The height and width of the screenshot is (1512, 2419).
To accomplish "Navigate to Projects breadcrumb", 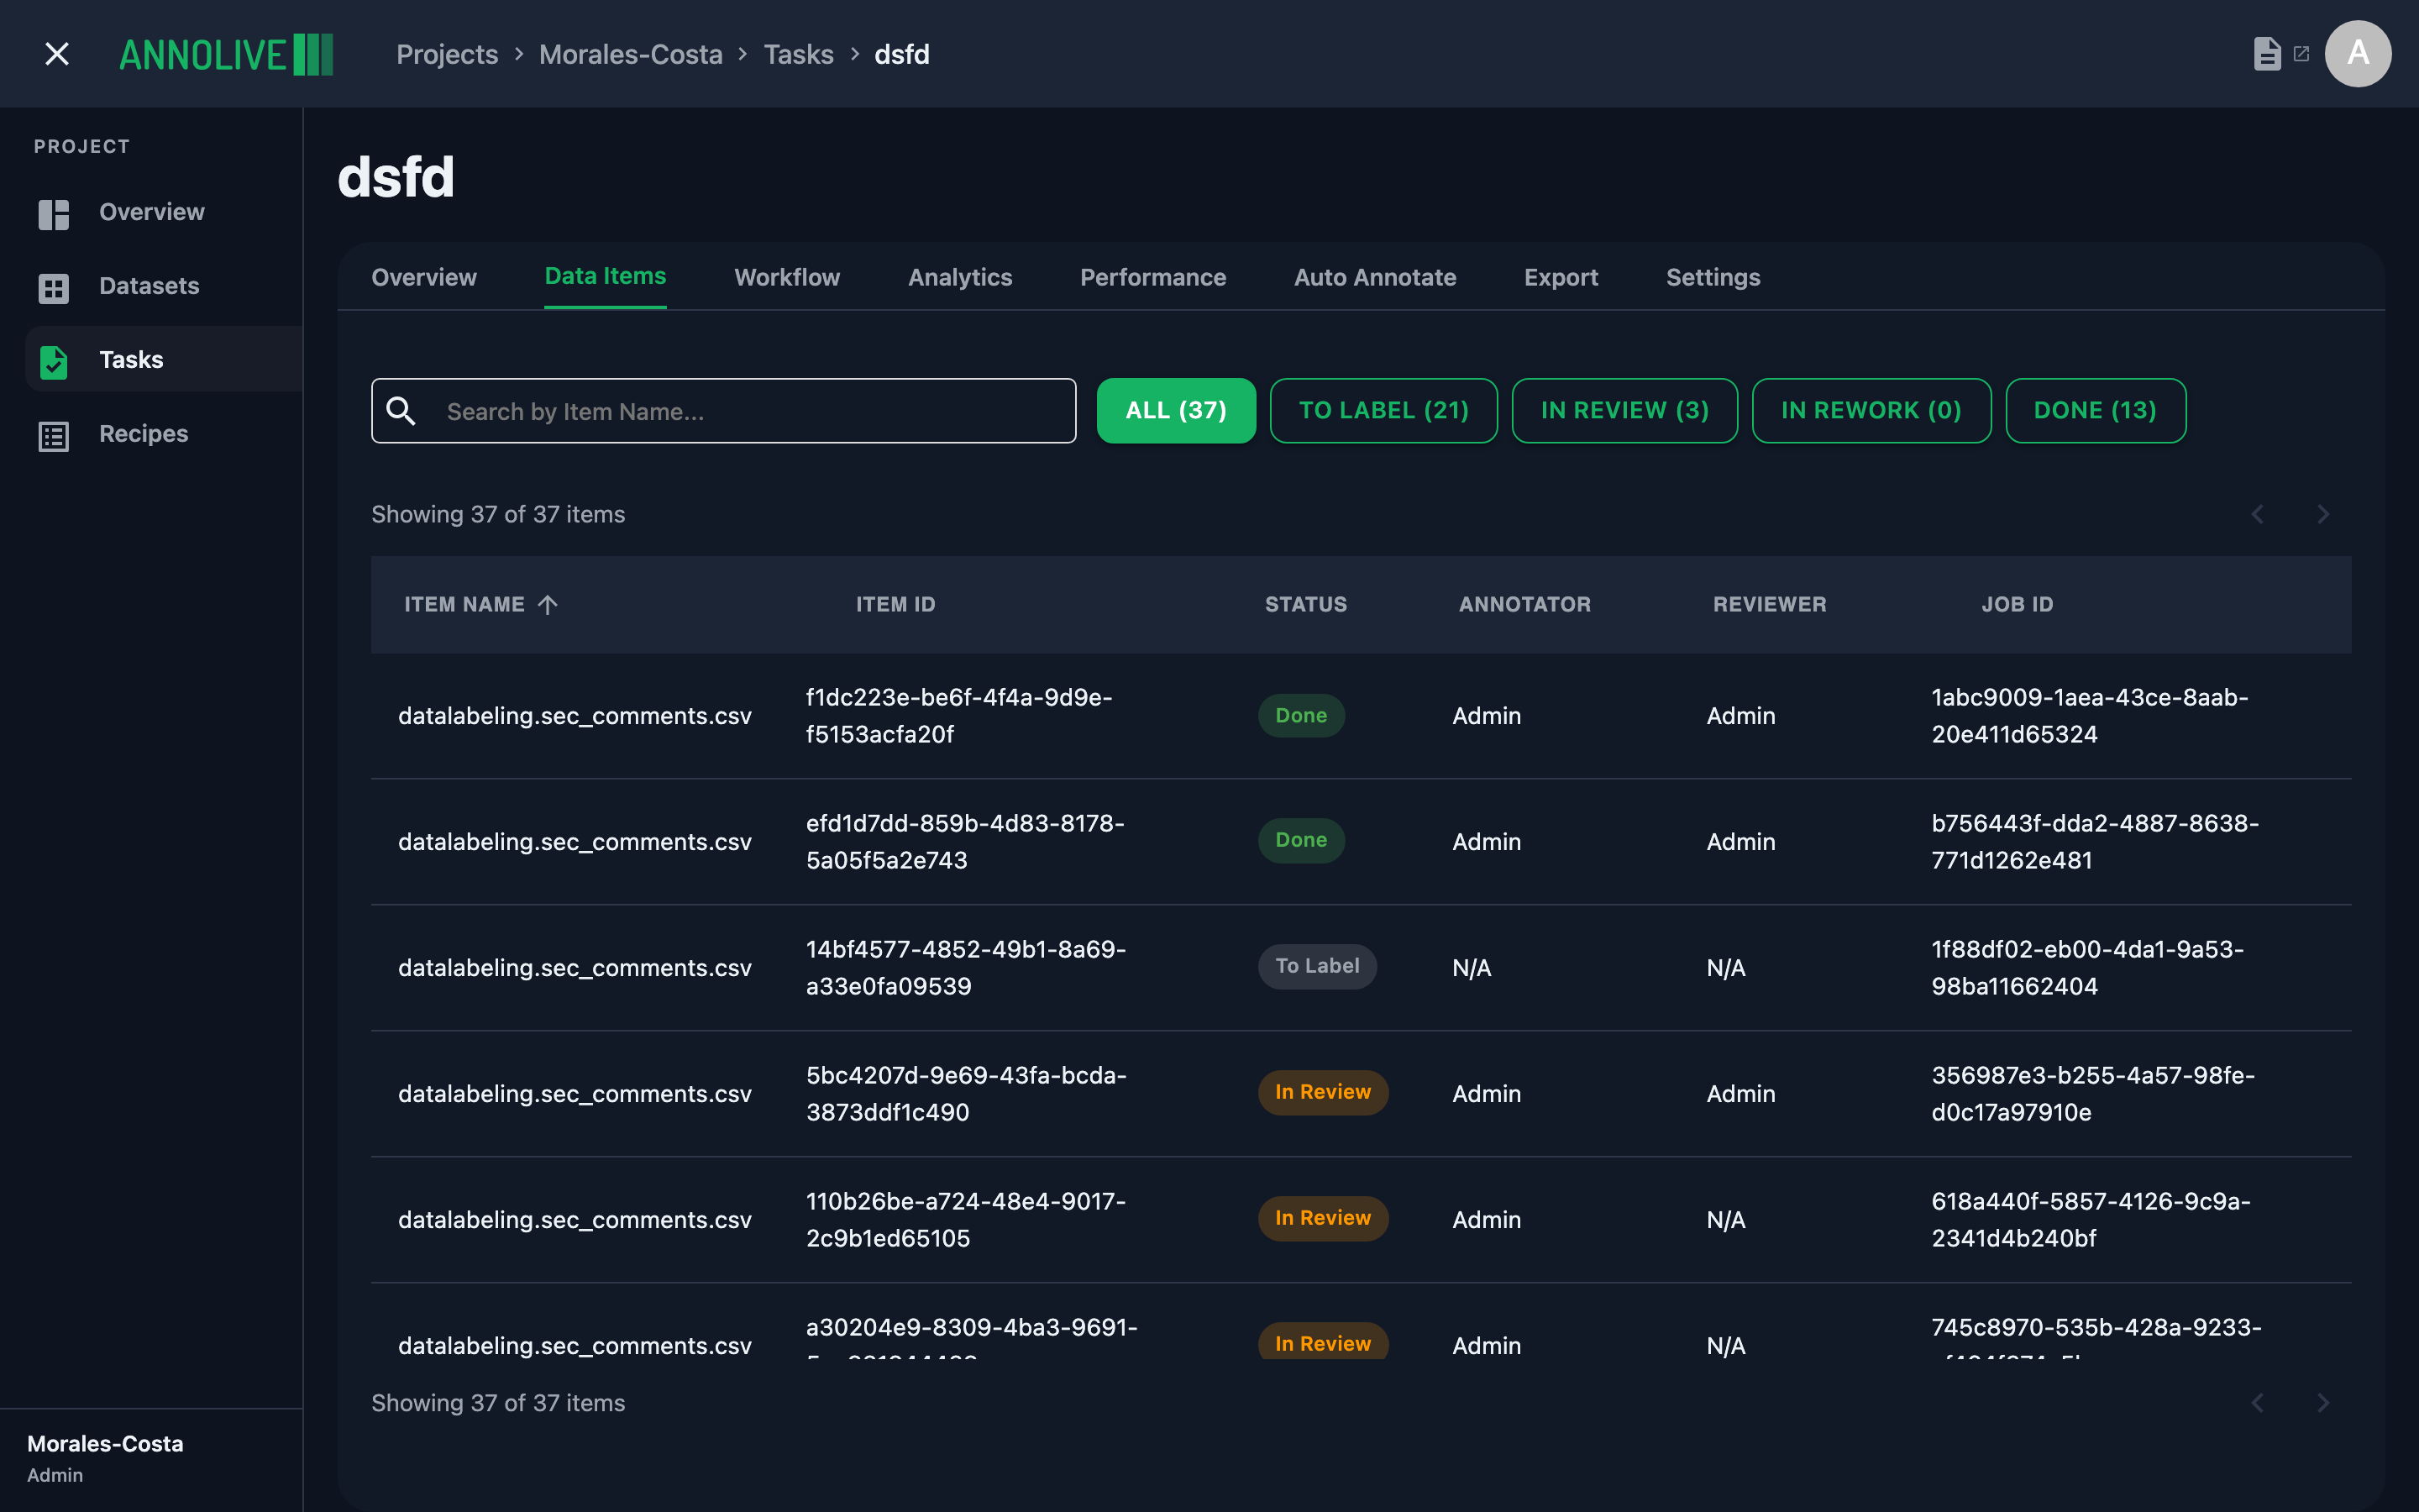I will 447,54.
